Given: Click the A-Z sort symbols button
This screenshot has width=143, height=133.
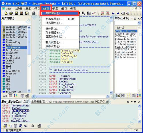Looking at the screenshot, I should tap(5, 96).
